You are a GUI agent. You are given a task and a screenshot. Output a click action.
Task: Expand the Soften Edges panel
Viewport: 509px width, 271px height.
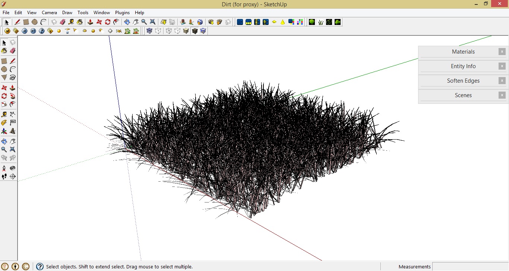click(463, 81)
